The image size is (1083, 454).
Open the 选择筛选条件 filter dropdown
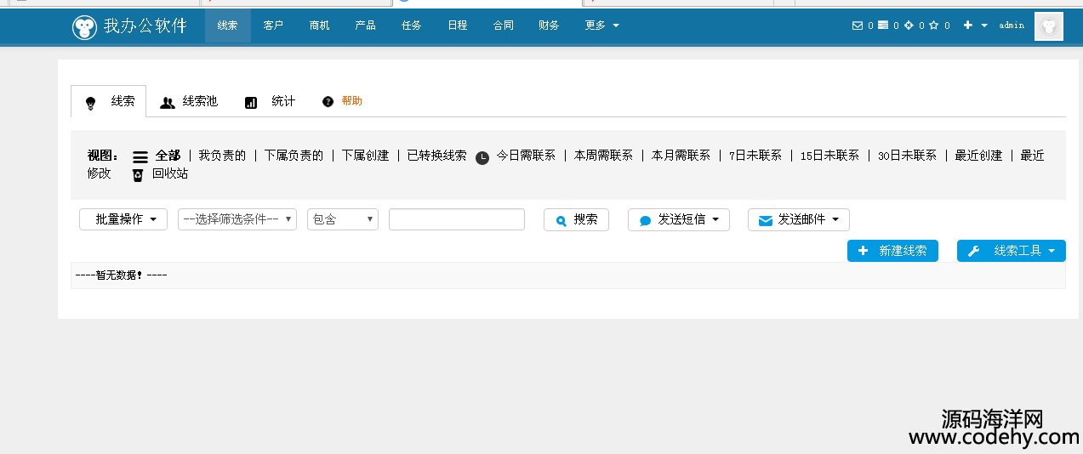tap(237, 219)
